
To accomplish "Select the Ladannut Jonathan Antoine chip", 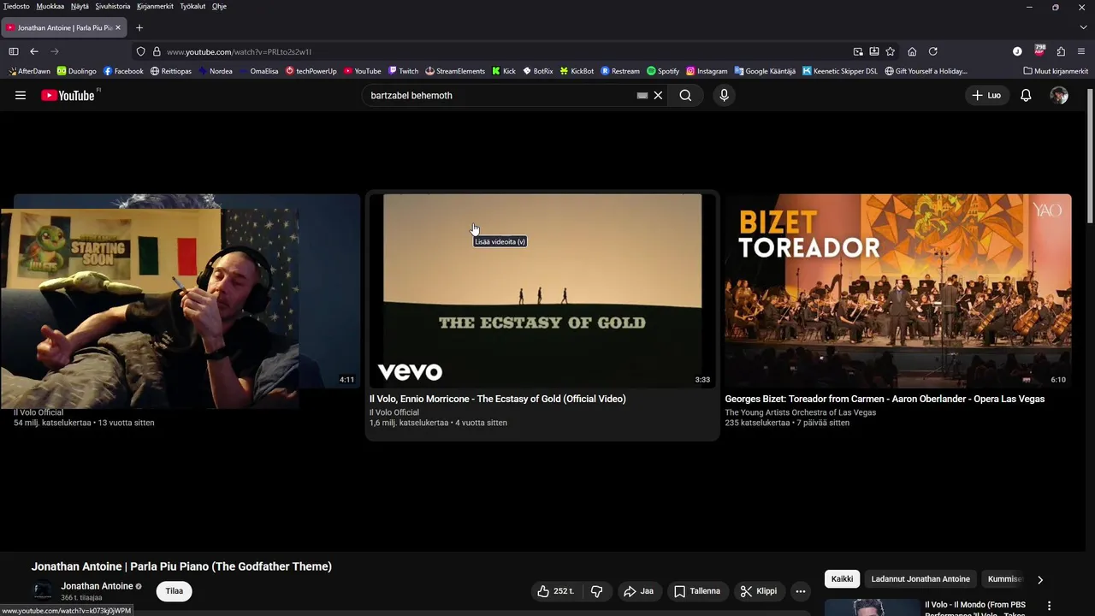I will 920,579.
